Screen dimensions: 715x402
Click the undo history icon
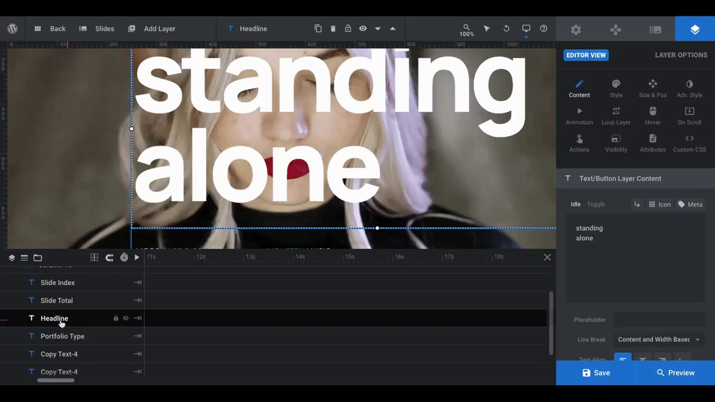[507, 28]
